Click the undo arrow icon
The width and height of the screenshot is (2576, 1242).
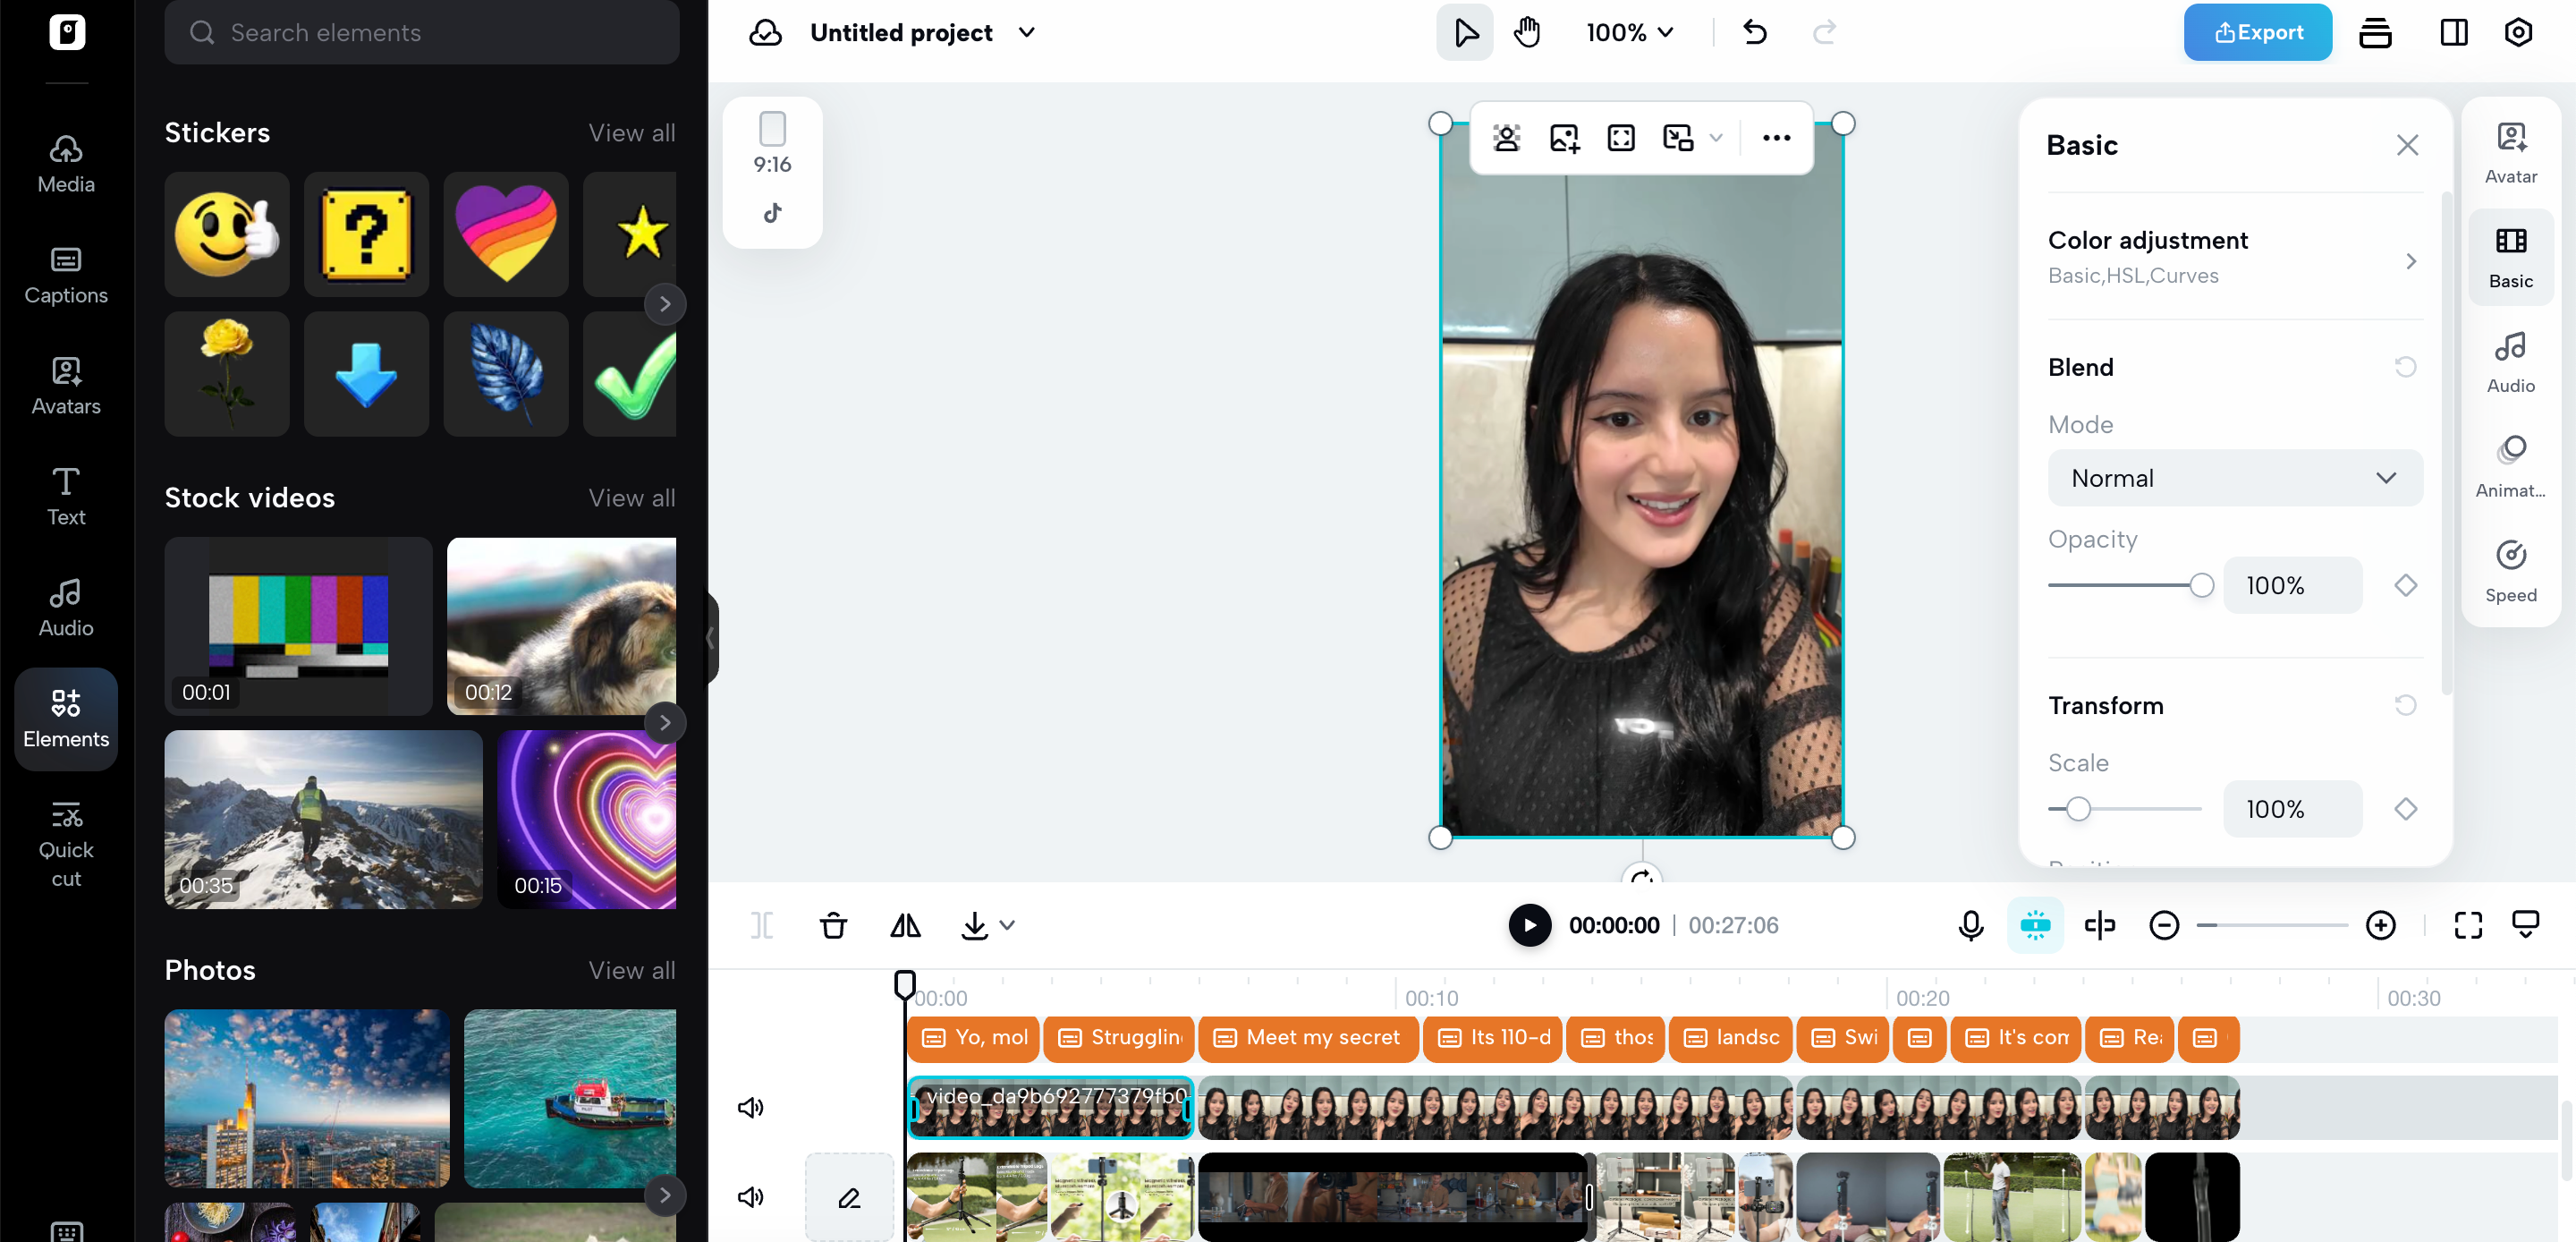point(1755,32)
